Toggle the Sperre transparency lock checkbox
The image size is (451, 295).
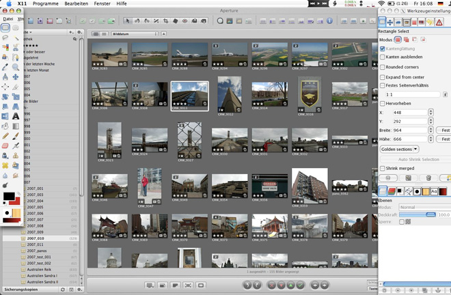coord(402,222)
